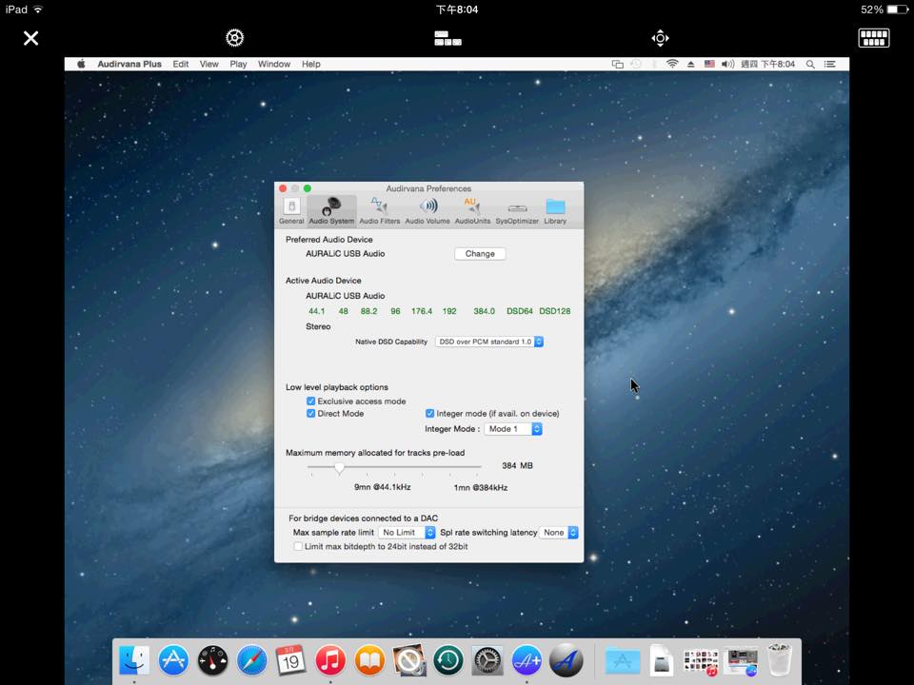
Task: Click the 384.0 sample rate value
Action: point(484,311)
